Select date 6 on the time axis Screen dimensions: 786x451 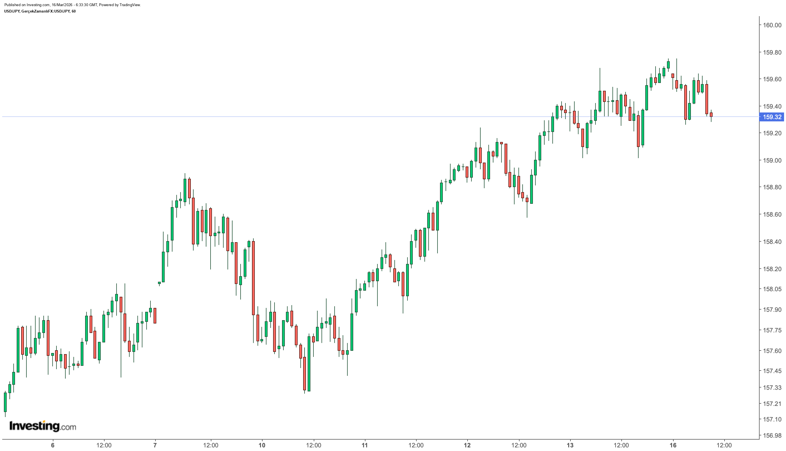pyautogui.click(x=53, y=445)
